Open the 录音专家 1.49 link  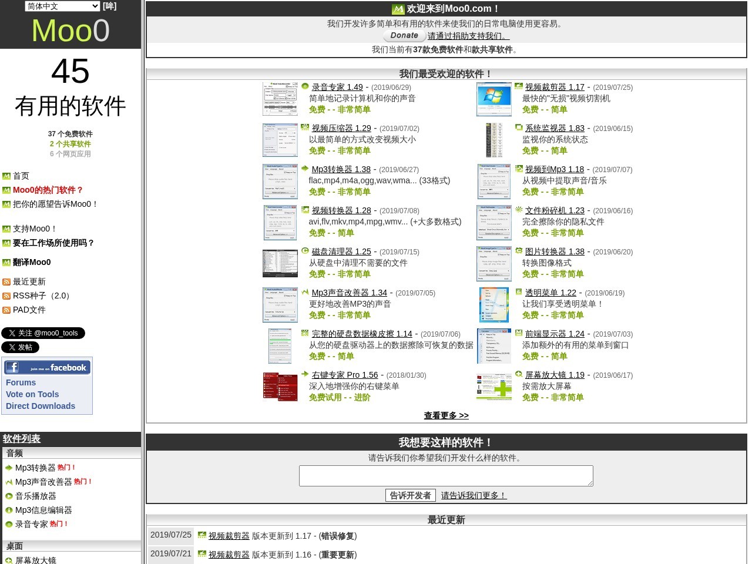pos(337,87)
